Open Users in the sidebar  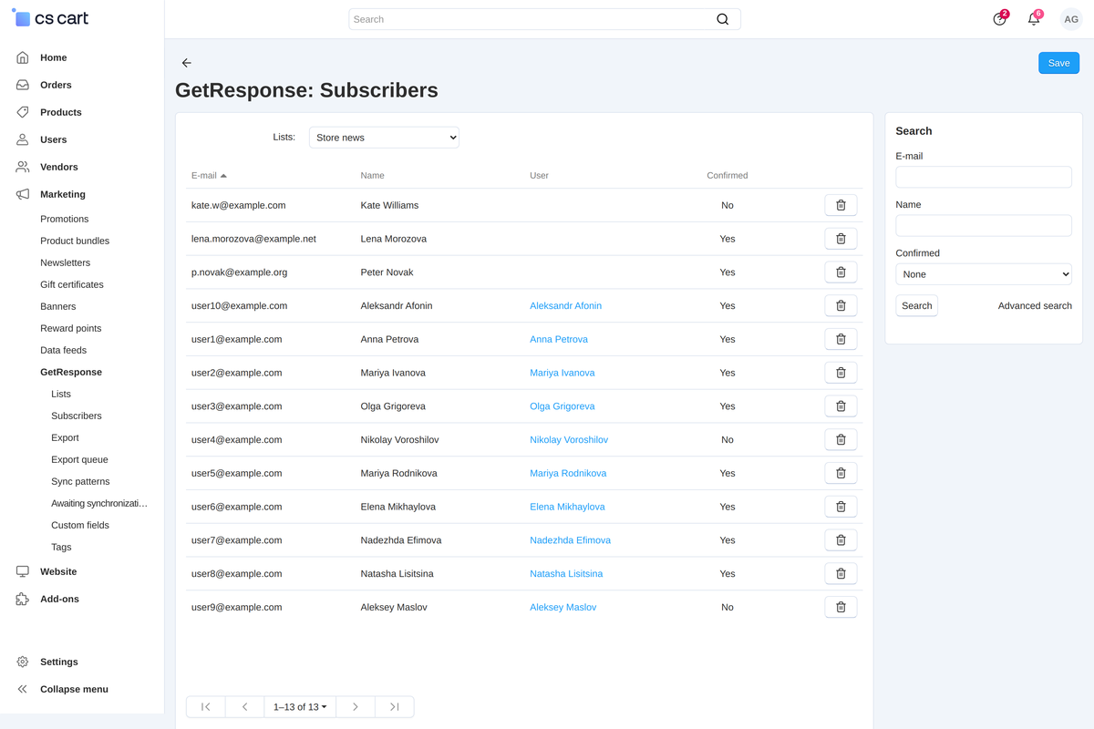[x=53, y=139]
